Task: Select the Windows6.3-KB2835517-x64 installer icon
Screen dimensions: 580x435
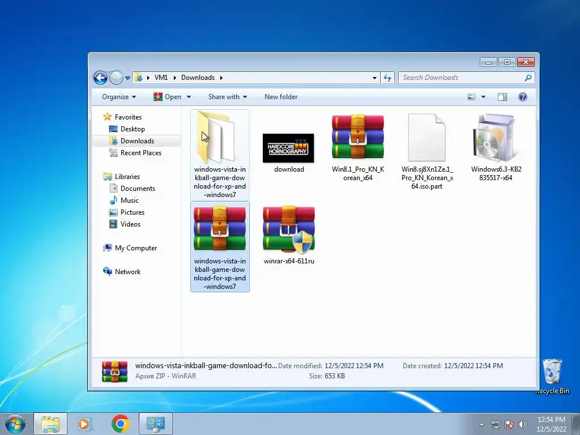Action: (494, 138)
